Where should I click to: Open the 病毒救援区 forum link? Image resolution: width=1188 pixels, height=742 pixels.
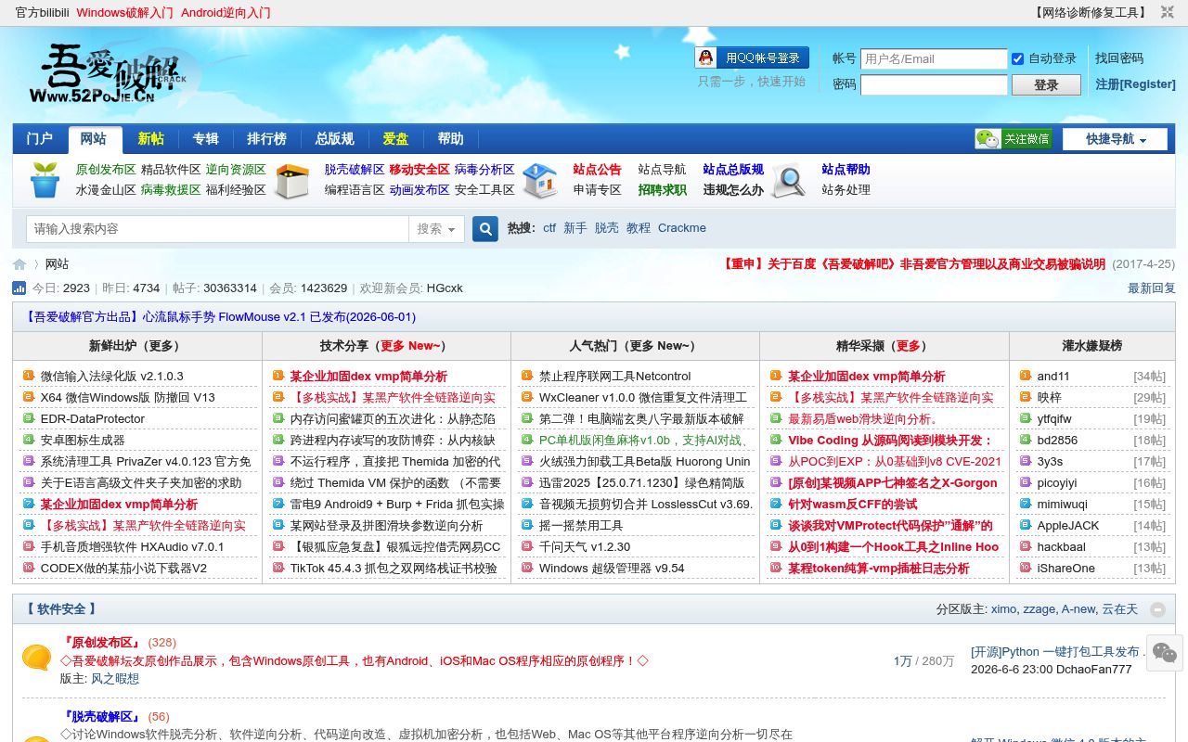pos(171,190)
